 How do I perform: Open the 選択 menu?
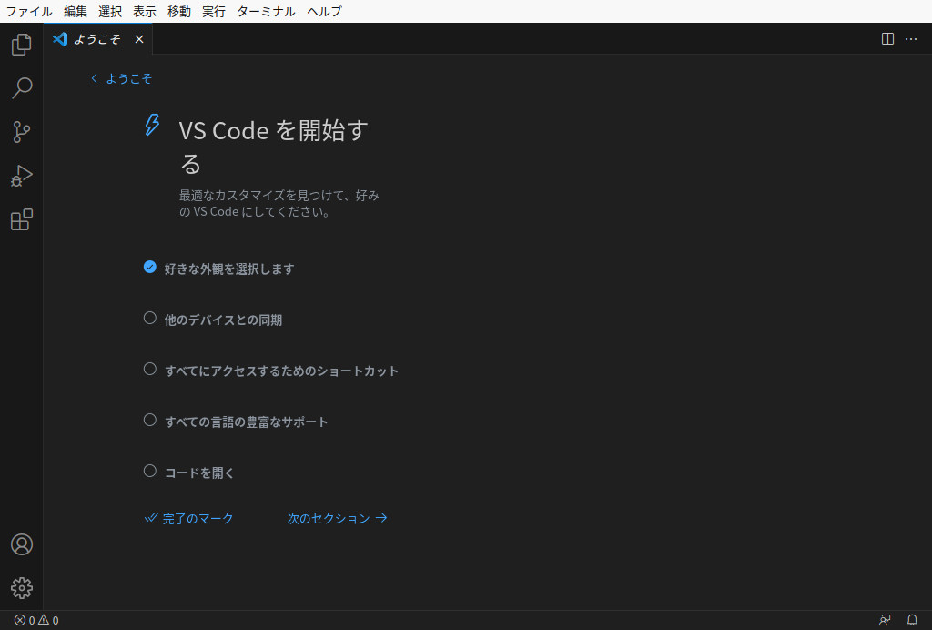(x=110, y=11)
